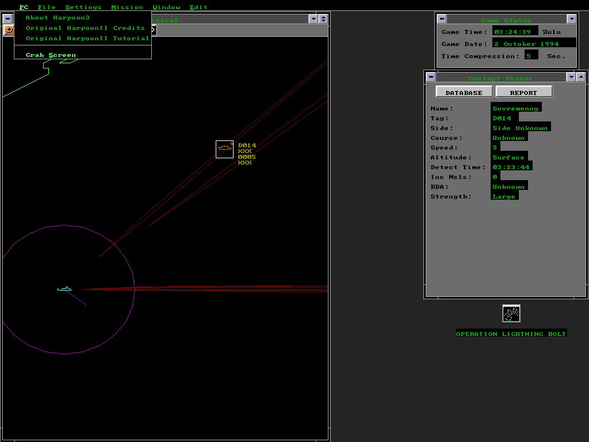
Task: Click the OPERATION LIGHTNING BOLT label
Action: coord(511,333)
